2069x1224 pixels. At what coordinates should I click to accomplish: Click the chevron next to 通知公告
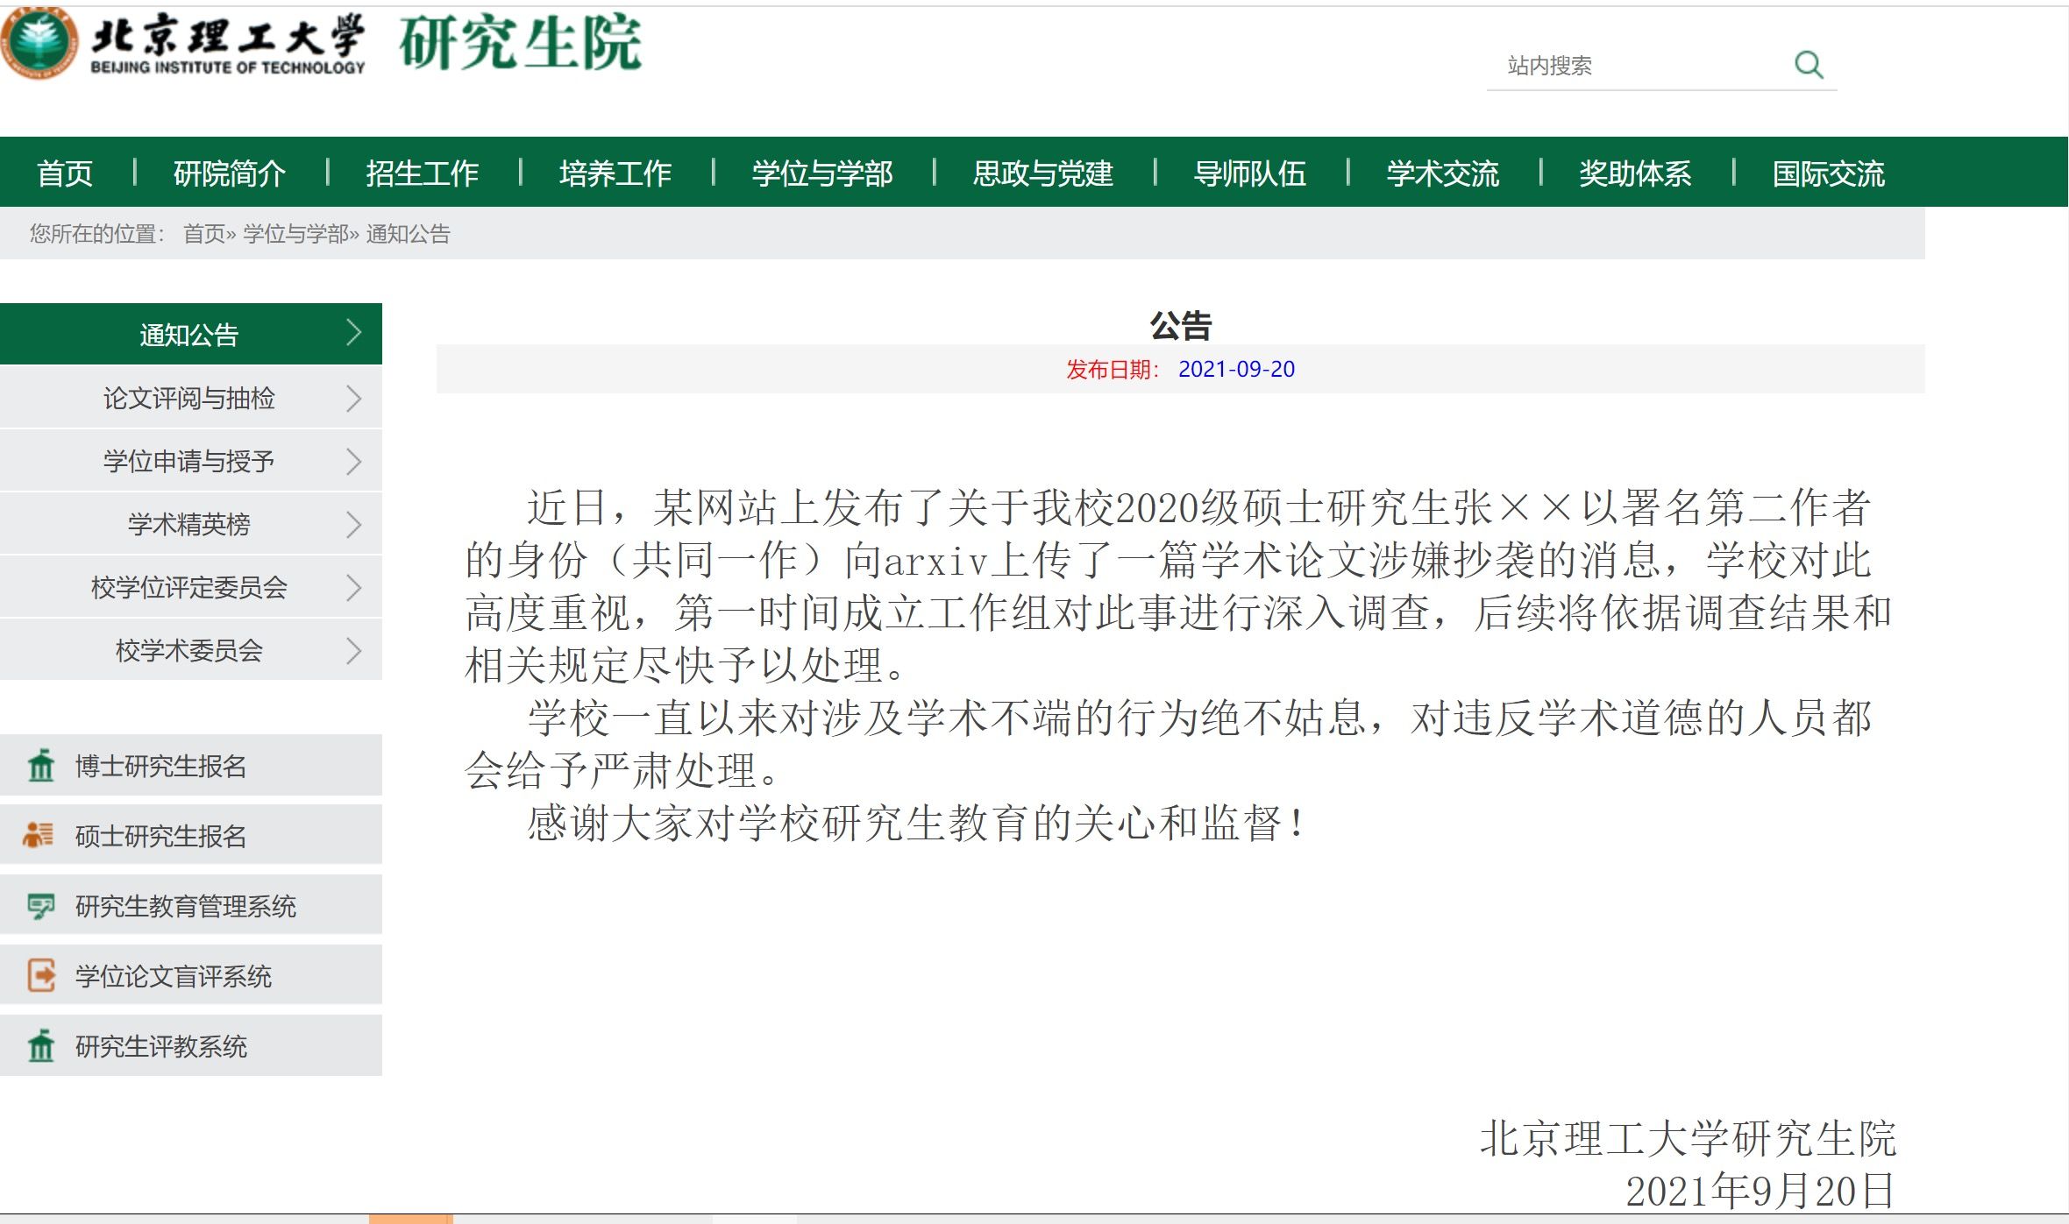click(x=353, y=332)
